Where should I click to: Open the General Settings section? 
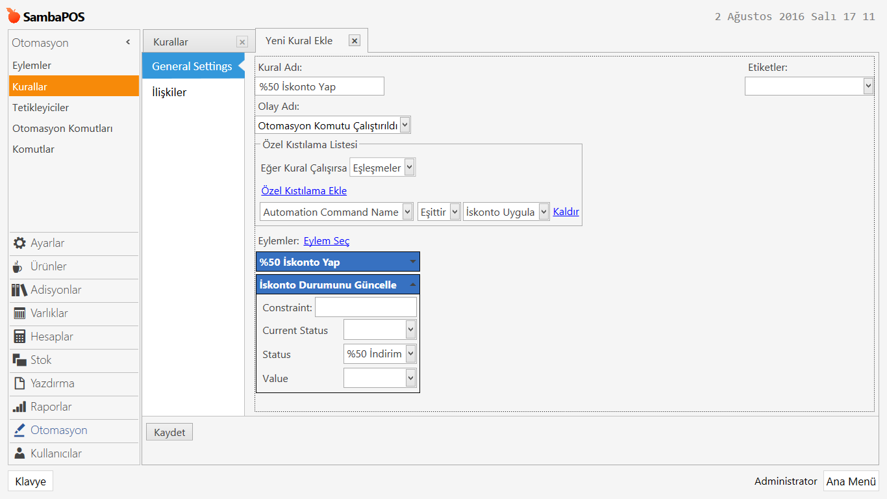click(x=194, y=66)
